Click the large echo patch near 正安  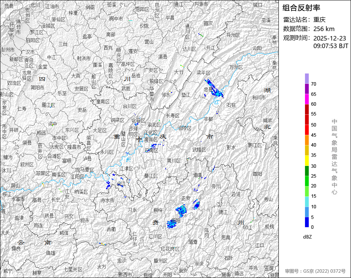click(x=181, y=211)
